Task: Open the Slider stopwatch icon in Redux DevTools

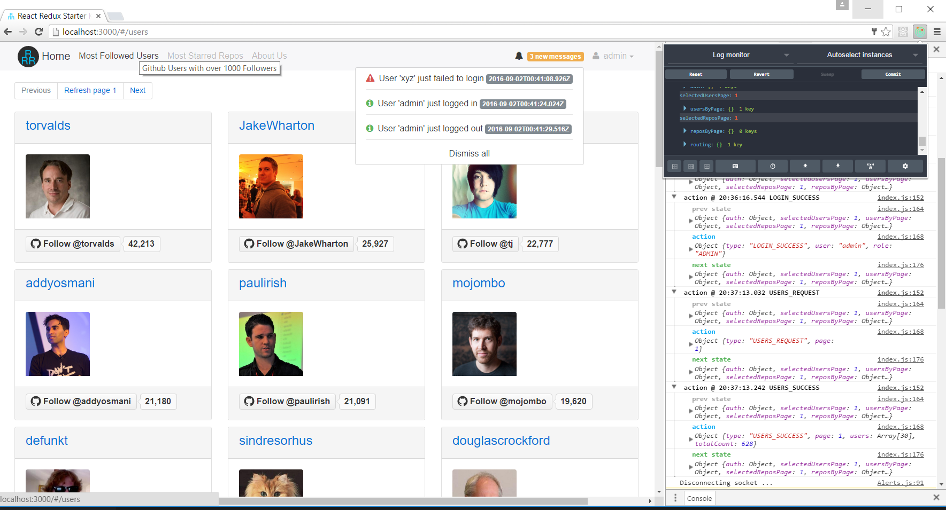Action: click(x=772, y=166)
